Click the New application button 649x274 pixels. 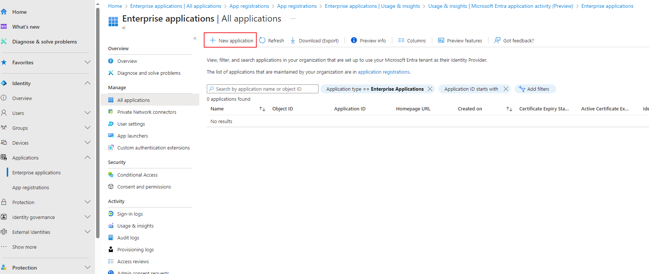(x=230, y=40)
